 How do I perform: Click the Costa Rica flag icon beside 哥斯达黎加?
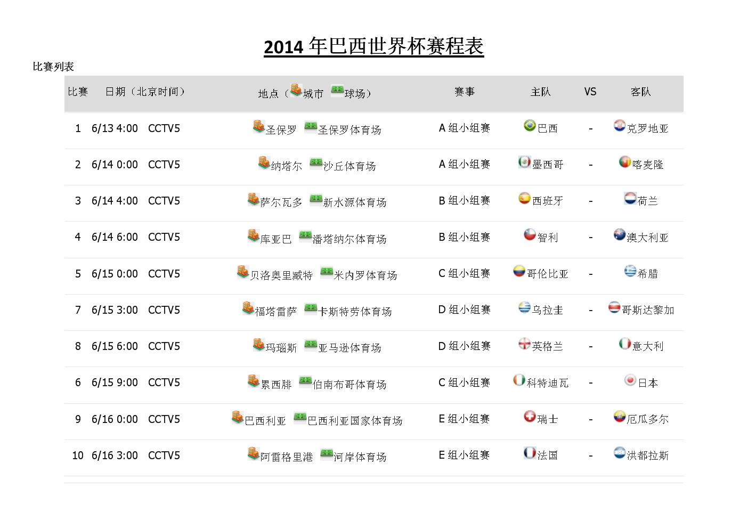(614, 307)
